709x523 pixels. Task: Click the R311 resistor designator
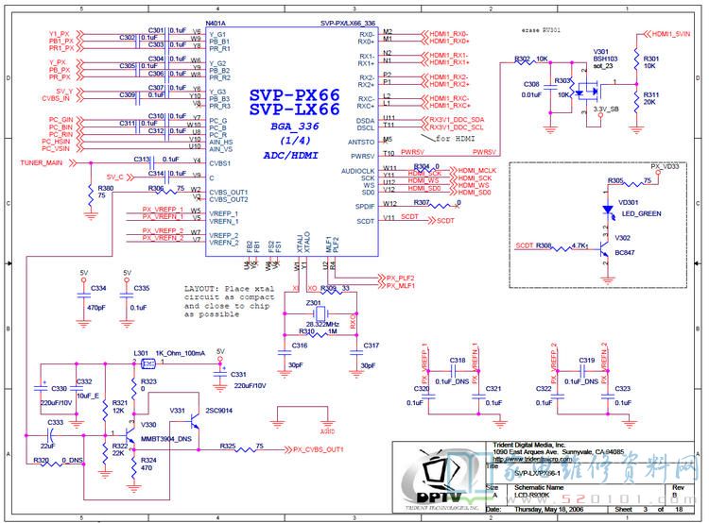(651, 94)
